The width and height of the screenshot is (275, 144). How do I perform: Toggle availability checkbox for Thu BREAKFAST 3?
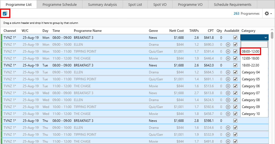235,120
